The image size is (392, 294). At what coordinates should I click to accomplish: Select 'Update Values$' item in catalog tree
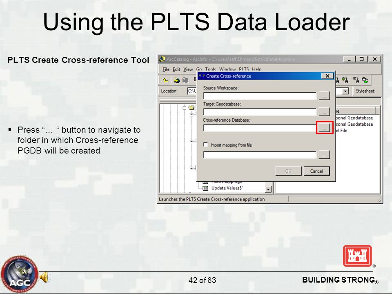click(226, 188)
